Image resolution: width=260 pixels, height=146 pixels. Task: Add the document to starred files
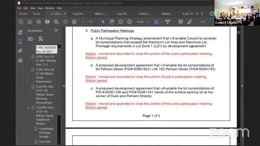pos(30,22)
